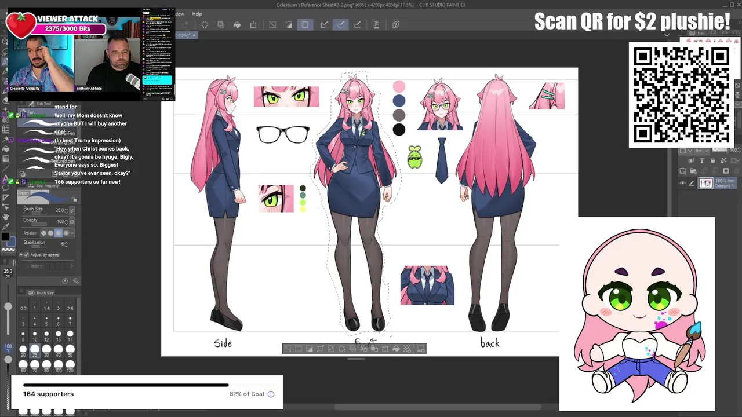Click the supporters goal info icon

(x=271, y=394)
